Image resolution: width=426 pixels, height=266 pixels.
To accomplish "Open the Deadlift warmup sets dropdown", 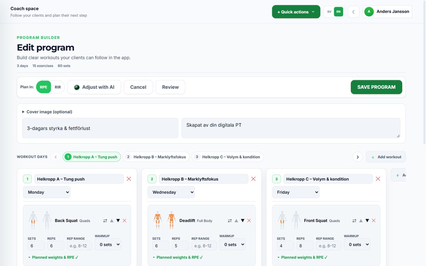I will pos(232,244).
